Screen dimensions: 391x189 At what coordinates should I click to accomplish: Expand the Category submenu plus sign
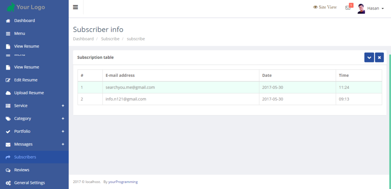63,119
